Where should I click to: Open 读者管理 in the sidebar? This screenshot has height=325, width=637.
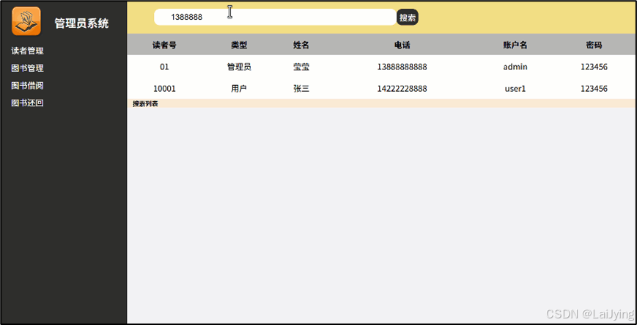pyautogui.click(x=27, y=51)
